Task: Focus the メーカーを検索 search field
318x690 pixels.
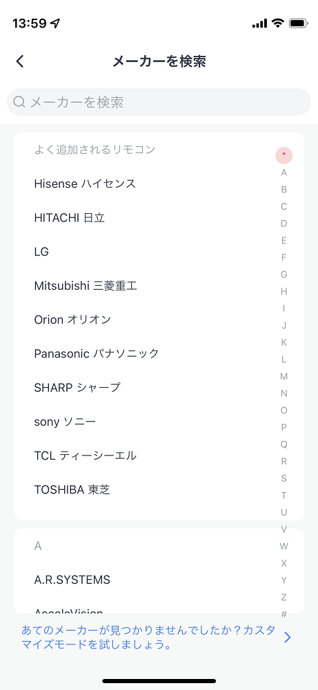Action: 159,102
